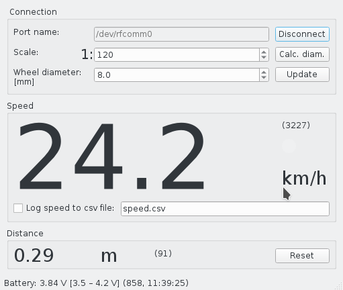
Task: Decrease the Scale value with down arrow
Action: [264, 58]
